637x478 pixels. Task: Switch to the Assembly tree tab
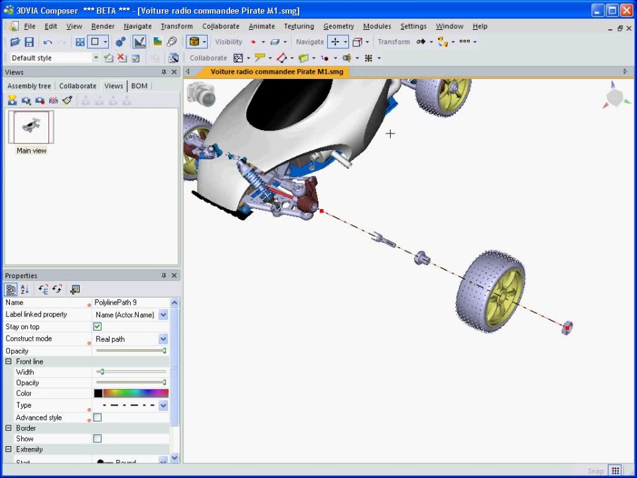click(x=29, y=86)
